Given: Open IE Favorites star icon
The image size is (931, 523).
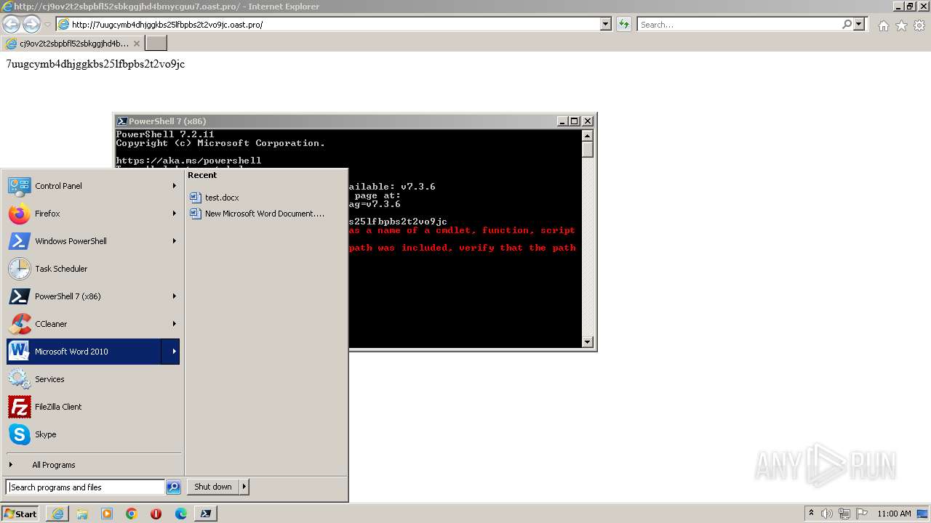Looking at the screenshot, I should coord(901,25).
